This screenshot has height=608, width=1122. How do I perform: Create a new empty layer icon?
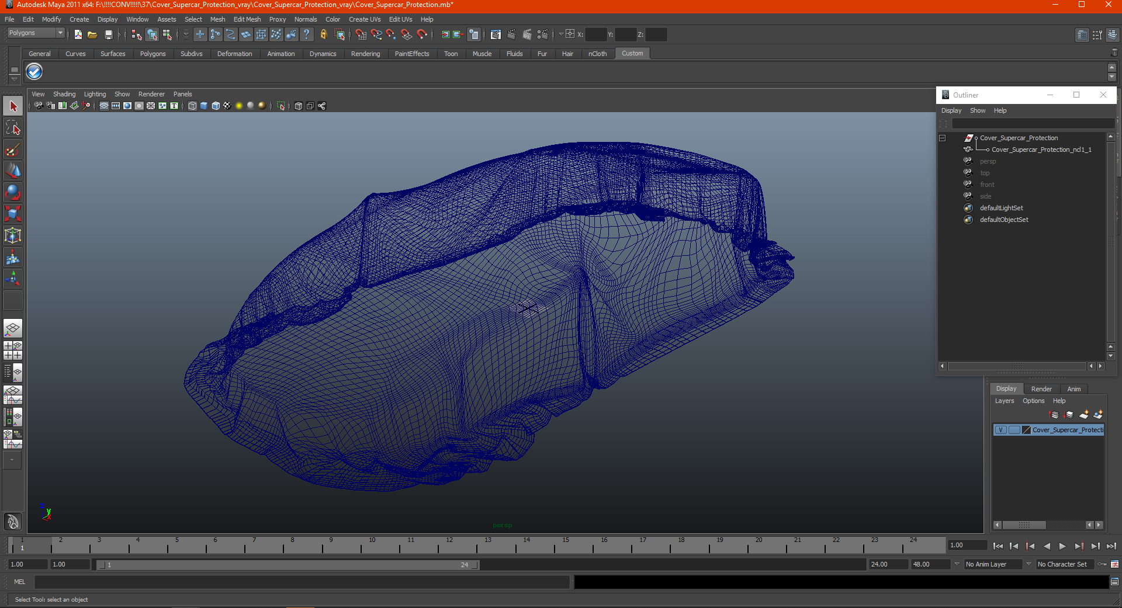pos(1084,415)
